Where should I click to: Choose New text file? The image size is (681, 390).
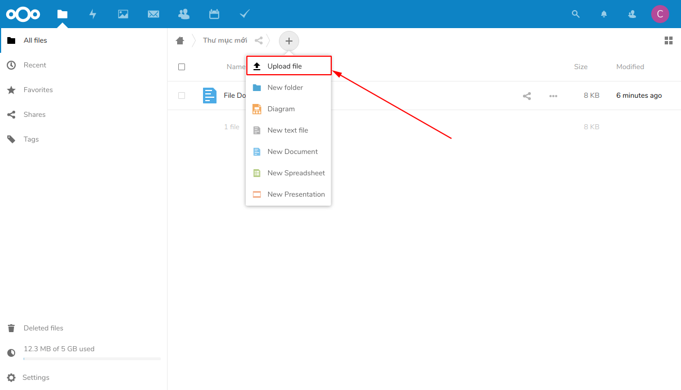[x=288, y=130]
